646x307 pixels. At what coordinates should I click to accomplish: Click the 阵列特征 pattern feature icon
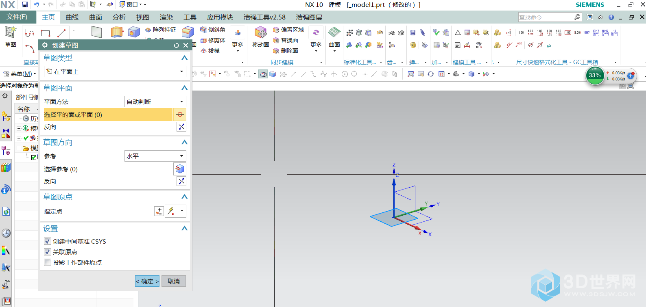160,30
